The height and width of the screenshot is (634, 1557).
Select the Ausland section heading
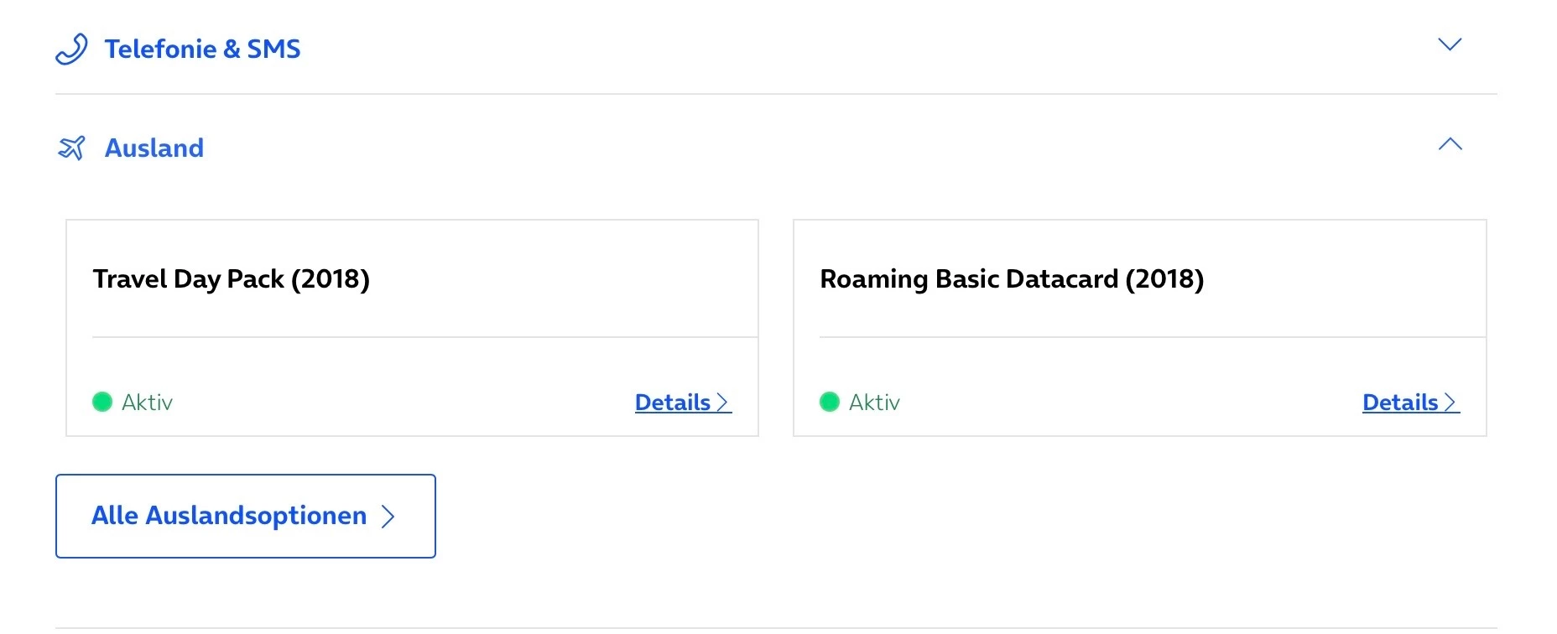click(154, 148)
